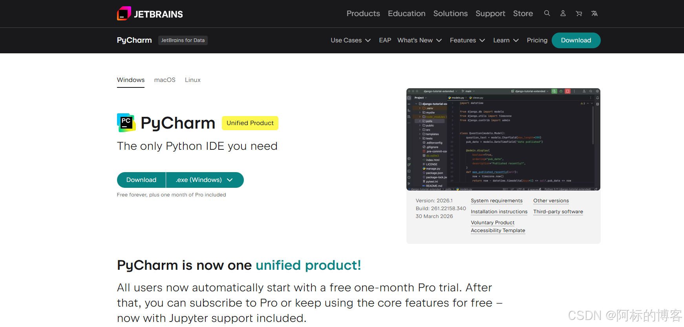Open the shopping cart icon

(579, 13)
